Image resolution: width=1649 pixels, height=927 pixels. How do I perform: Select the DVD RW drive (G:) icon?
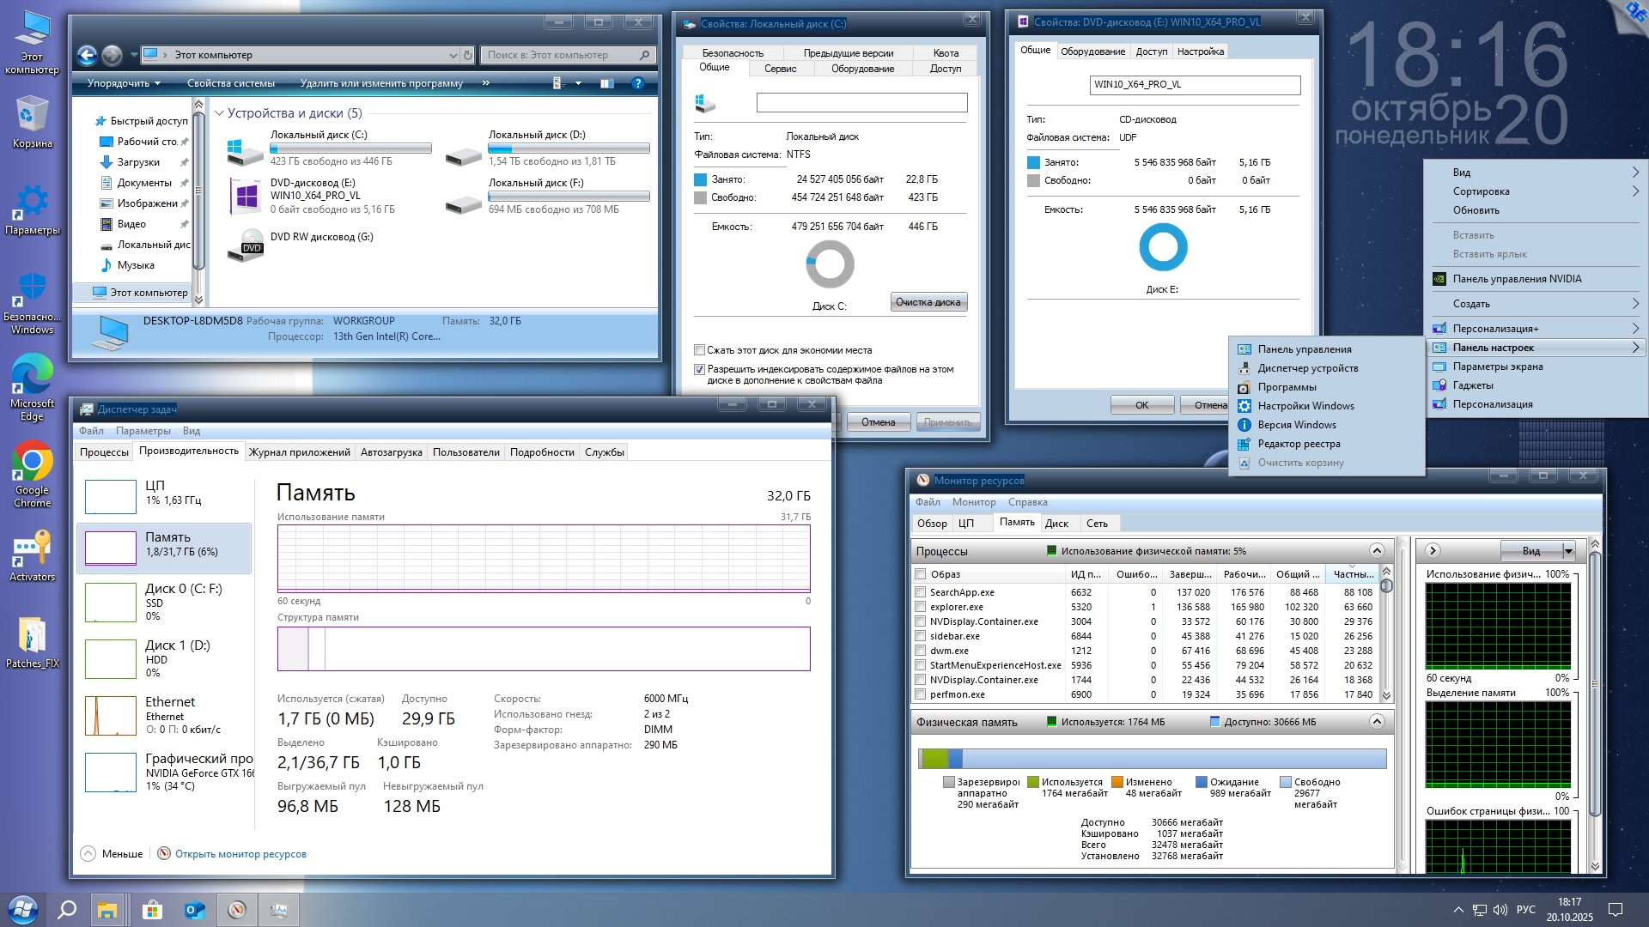[246, 244]
